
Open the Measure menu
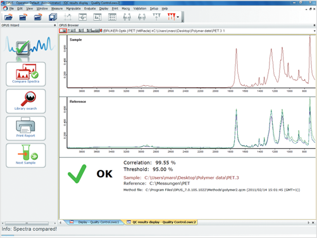(x=57, y=8)
